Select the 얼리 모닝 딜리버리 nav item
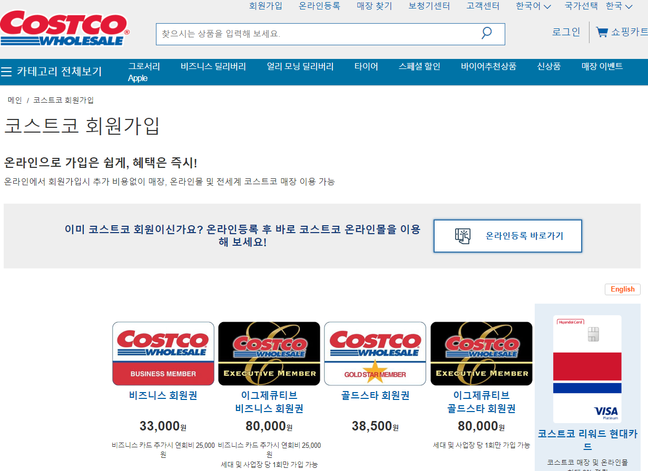 300,66
